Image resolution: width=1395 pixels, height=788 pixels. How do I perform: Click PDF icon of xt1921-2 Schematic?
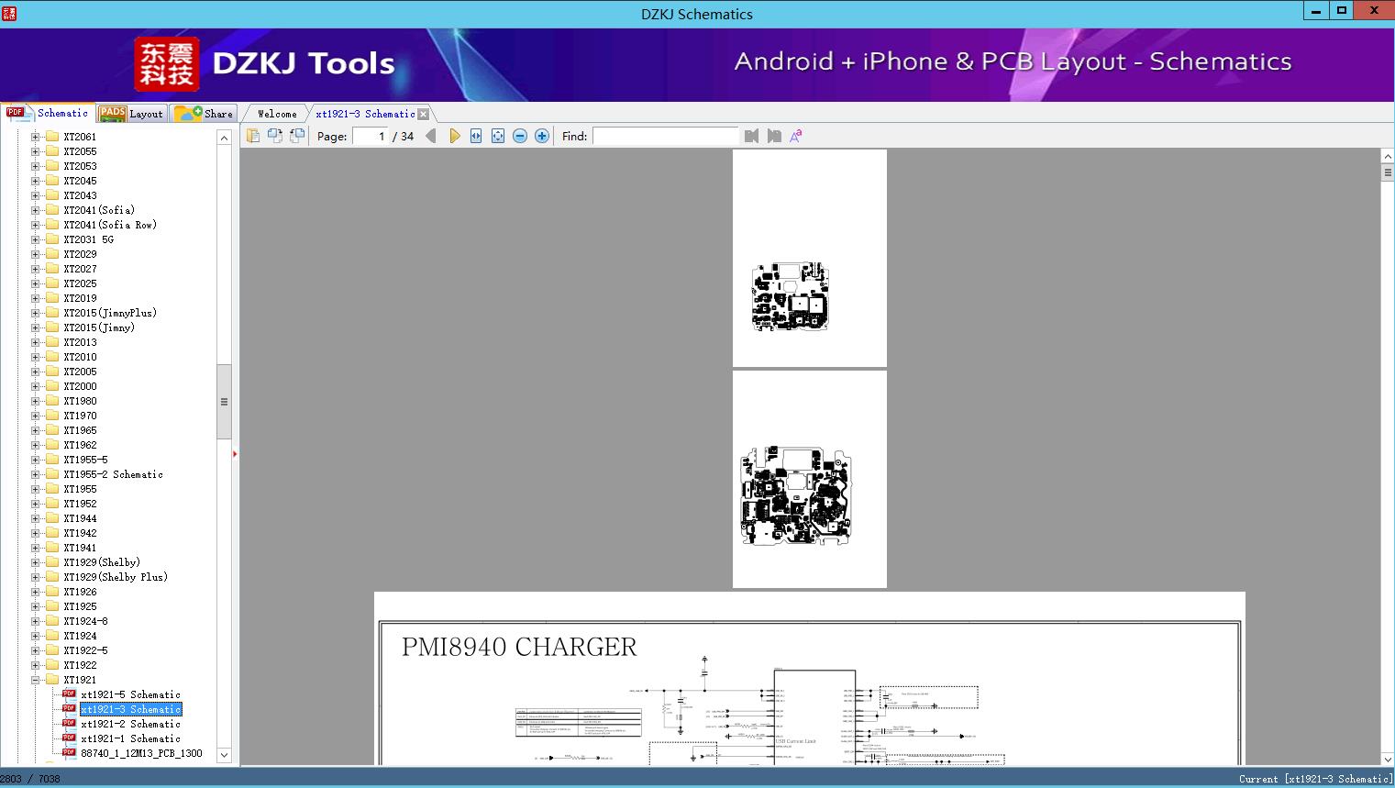[69, 724]
